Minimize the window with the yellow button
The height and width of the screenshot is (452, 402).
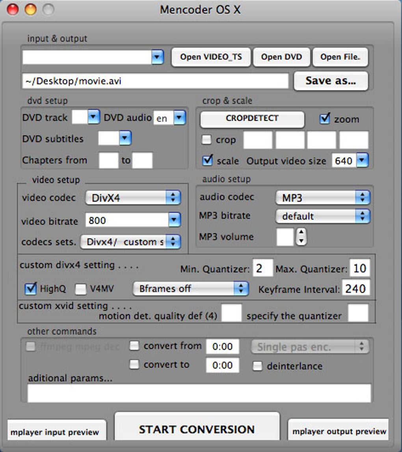click(30, 9)
